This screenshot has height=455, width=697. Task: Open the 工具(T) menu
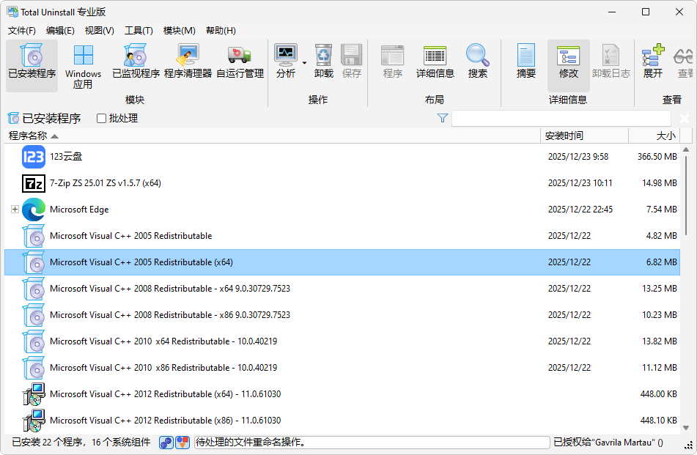(x=139, y=30)
